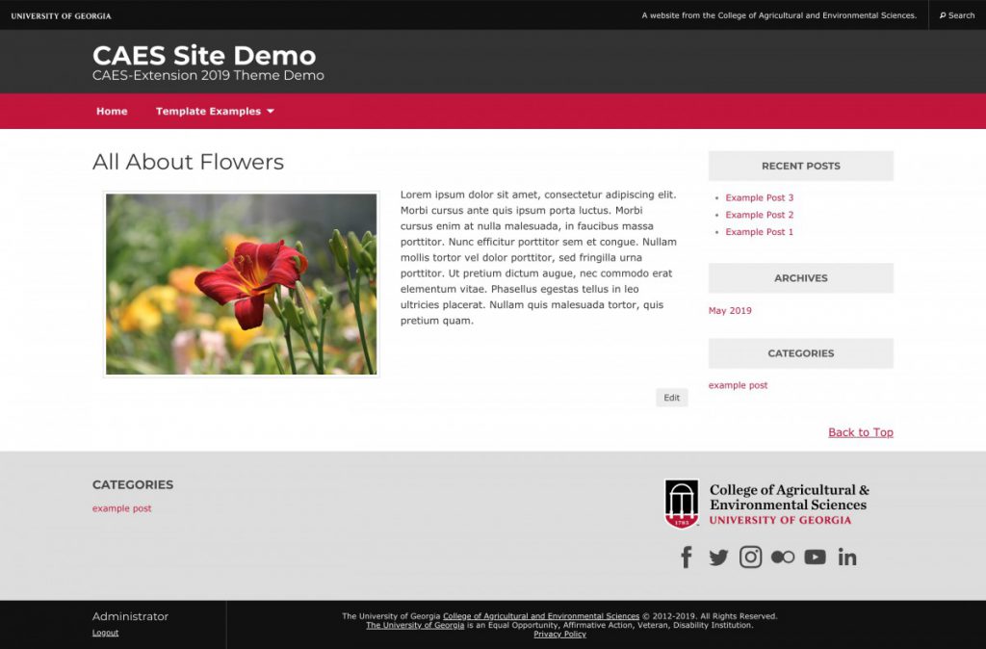
Task: Click the College of Agricultural & Environmental Sciences wordmark
Action: 790,504
